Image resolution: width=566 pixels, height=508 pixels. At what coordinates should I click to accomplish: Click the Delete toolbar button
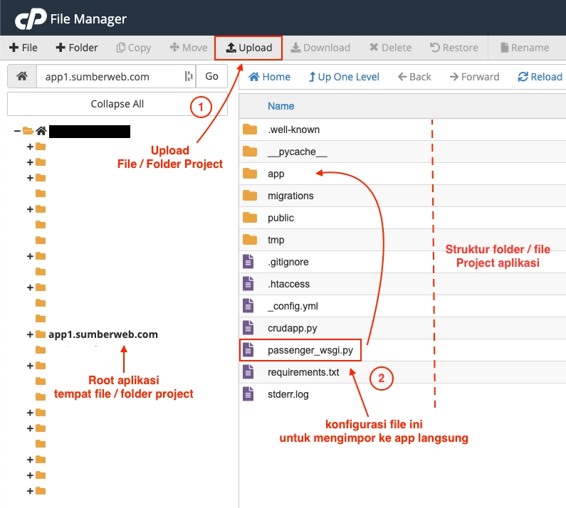click(x=391, y=48)
